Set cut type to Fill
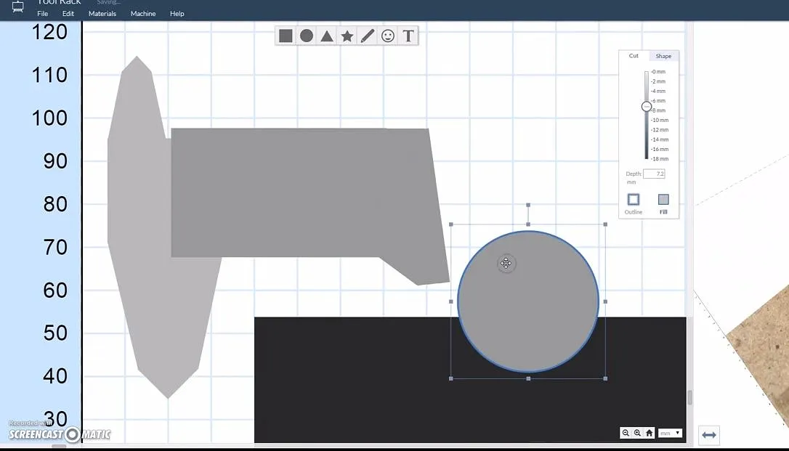The width and height of the screenshot is (789, 451). click(x=663, y=200)
